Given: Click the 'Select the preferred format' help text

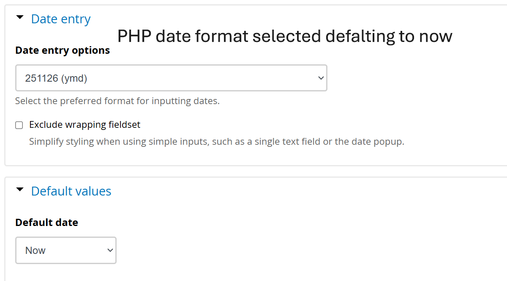Looking at the screenshot, I should [117, 101].
